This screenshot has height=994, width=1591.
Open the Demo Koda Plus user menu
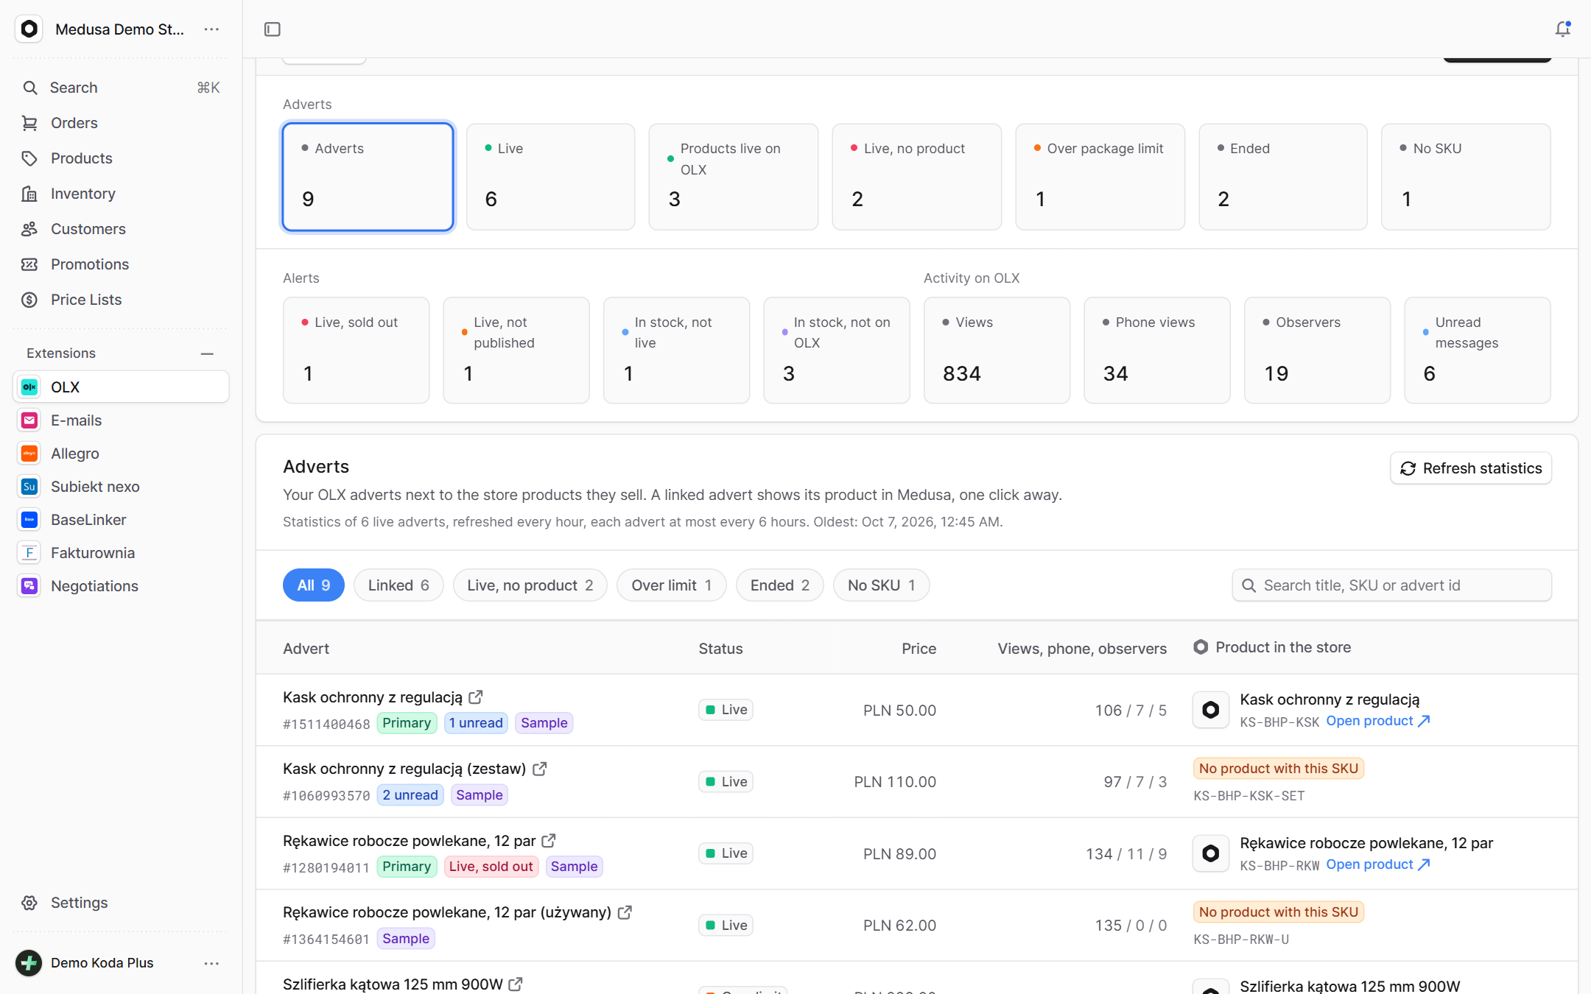click(211, 963)
